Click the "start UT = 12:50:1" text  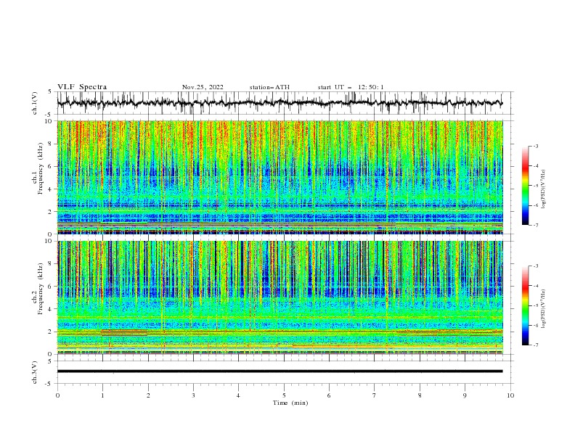pyautogui.click(x=351, y=87)
